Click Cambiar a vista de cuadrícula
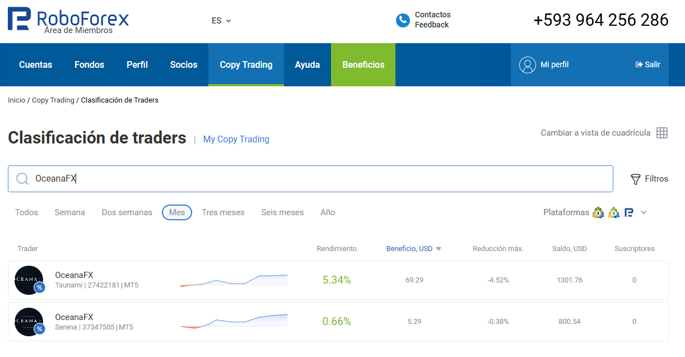 pos(595,133)
